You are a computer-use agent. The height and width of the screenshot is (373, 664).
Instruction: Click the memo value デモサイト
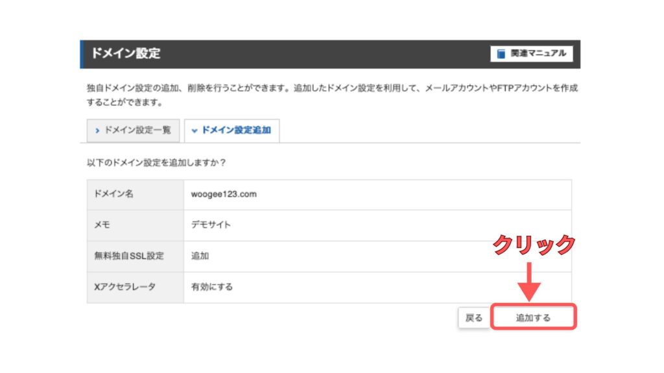click(211, 225)
